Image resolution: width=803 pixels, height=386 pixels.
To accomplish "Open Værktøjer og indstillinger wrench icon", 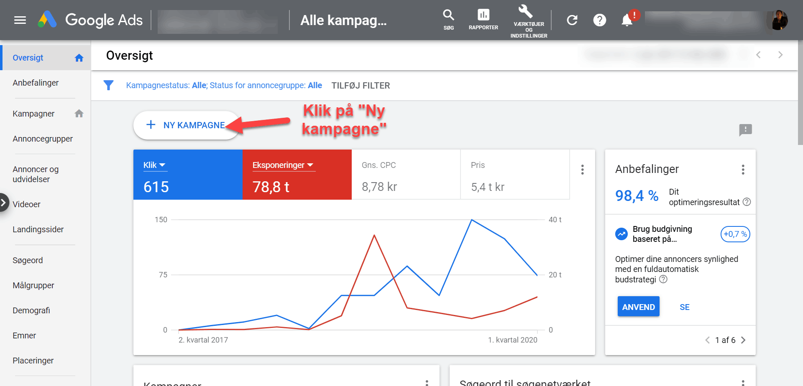I will tap(529, 21).
